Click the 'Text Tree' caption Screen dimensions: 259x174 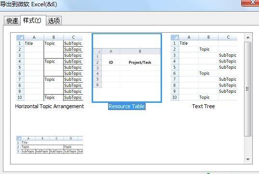click(x=204, y=106)
